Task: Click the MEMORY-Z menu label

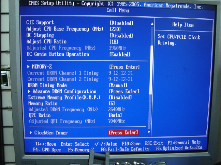Action: point(42,67)
